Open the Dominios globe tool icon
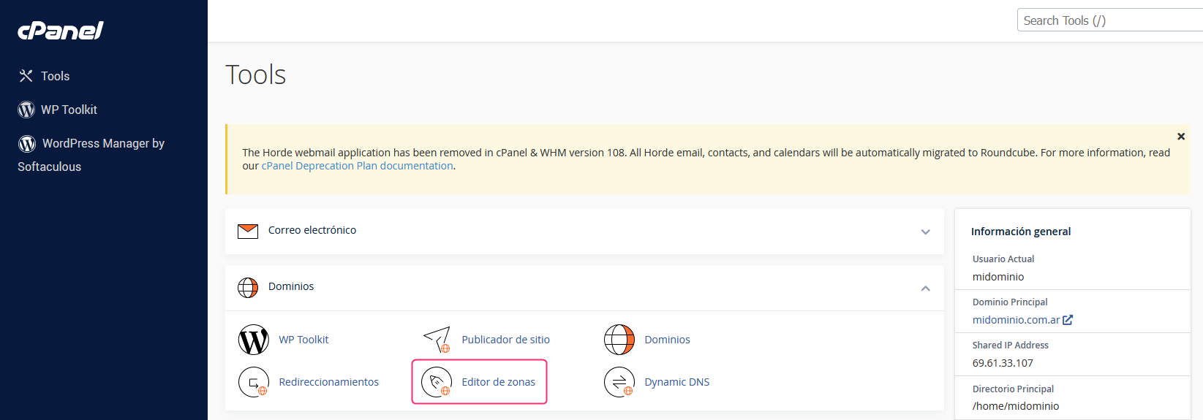Viewport: 1203px width, 420px height. click(619, 340)
